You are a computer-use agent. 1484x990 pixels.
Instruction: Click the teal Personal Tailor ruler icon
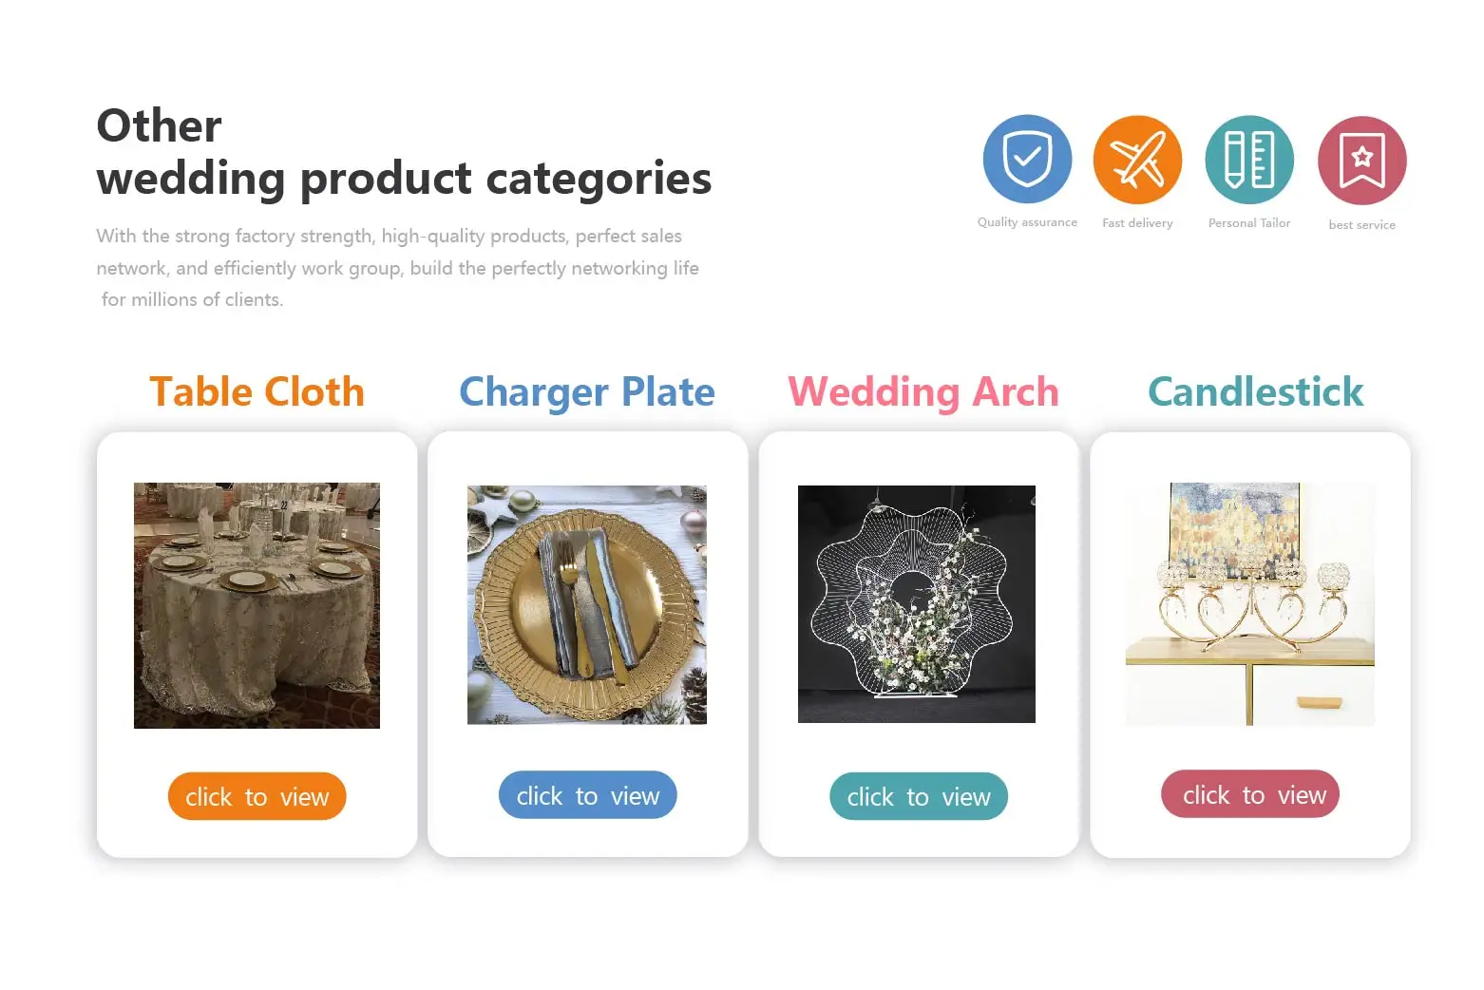point(1249,160)
